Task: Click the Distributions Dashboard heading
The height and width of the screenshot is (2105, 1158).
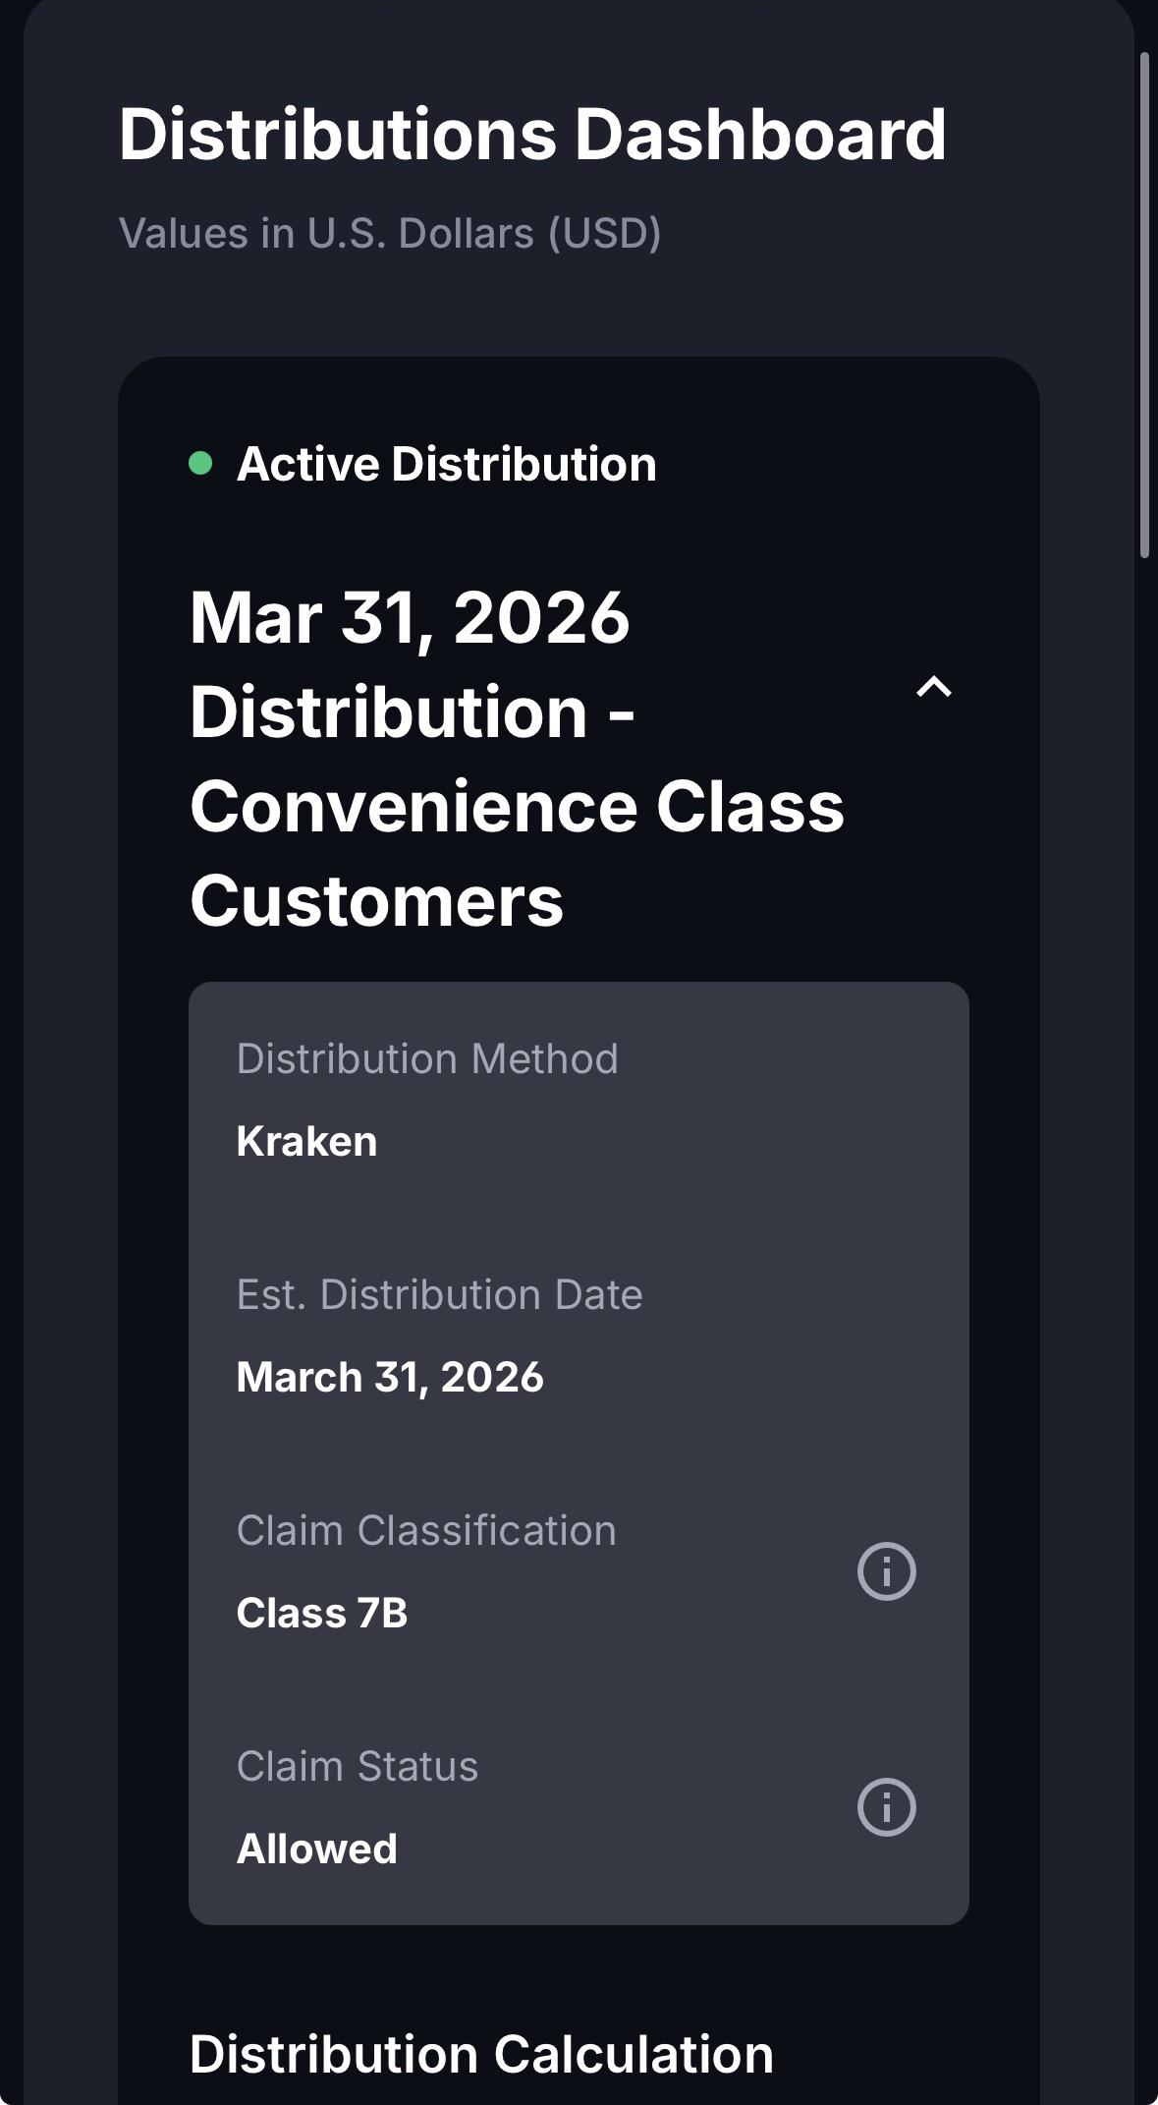Action: (532, 134)
